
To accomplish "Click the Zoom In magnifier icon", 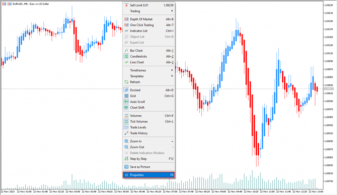I will 126,141.
